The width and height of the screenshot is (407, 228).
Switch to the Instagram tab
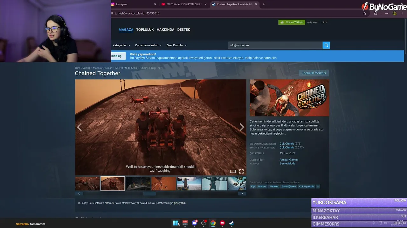pos(134,4)
